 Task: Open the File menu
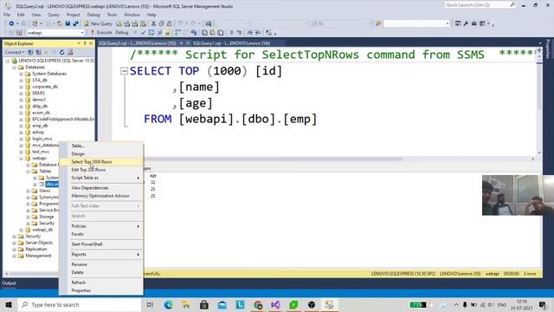point(7,15)
